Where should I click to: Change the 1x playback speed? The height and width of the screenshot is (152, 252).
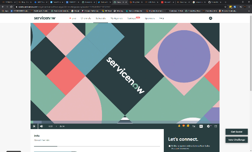click(194, 126)
